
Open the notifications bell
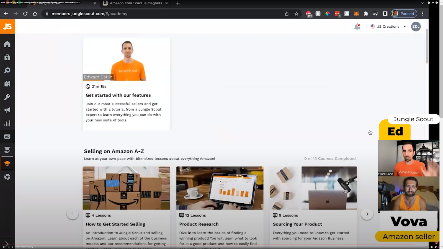(357, 27)
